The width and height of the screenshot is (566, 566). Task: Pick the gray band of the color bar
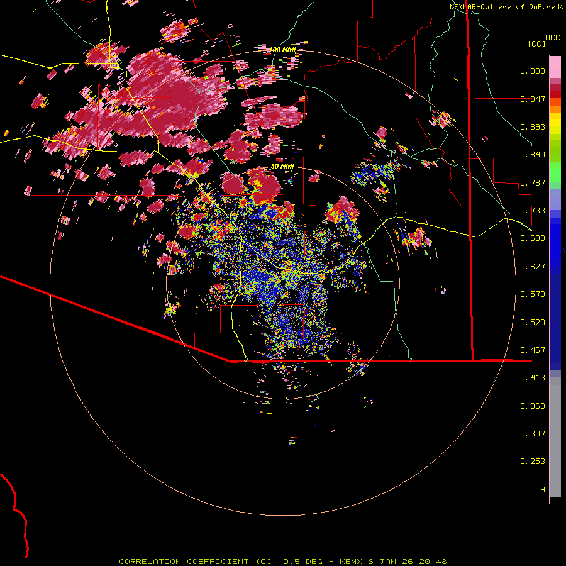click(x=555, y=437)
